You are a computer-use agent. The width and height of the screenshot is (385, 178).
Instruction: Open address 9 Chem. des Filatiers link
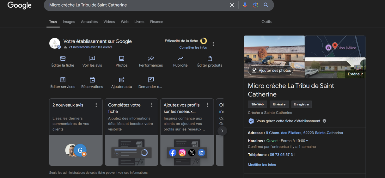pyautogui.click(x=304, y=133)
